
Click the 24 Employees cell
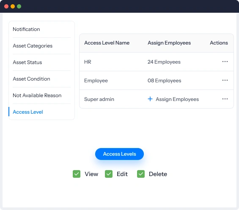click(164, 62)
